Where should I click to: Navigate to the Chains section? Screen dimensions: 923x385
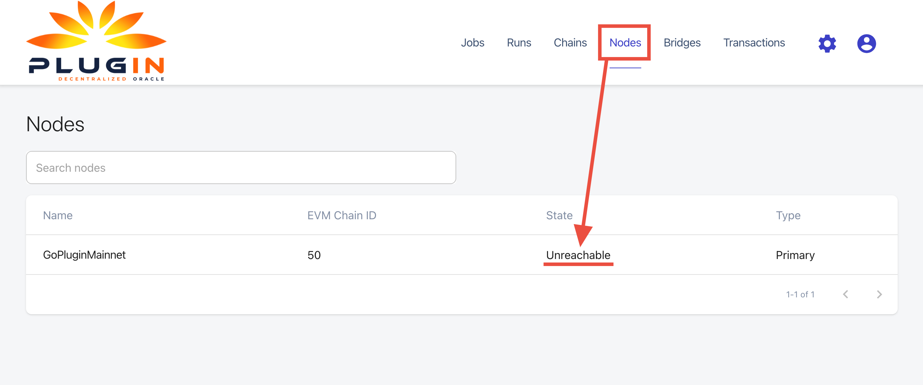[570, 42]
